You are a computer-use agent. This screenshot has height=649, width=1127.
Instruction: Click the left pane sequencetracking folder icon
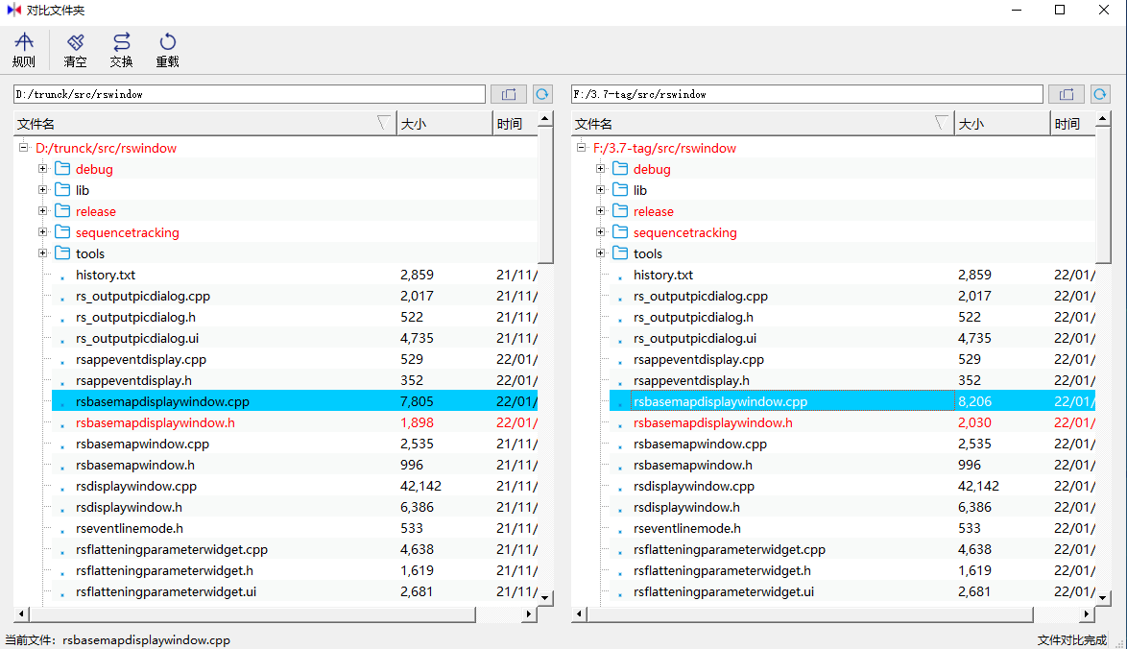(62, 232)
